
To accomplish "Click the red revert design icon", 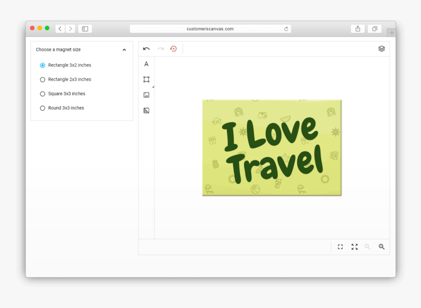I will (x=173, y=48).
